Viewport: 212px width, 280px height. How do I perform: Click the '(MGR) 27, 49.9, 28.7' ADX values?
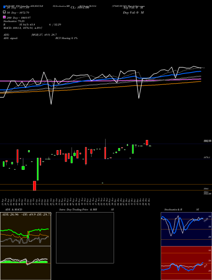[44, 35]
